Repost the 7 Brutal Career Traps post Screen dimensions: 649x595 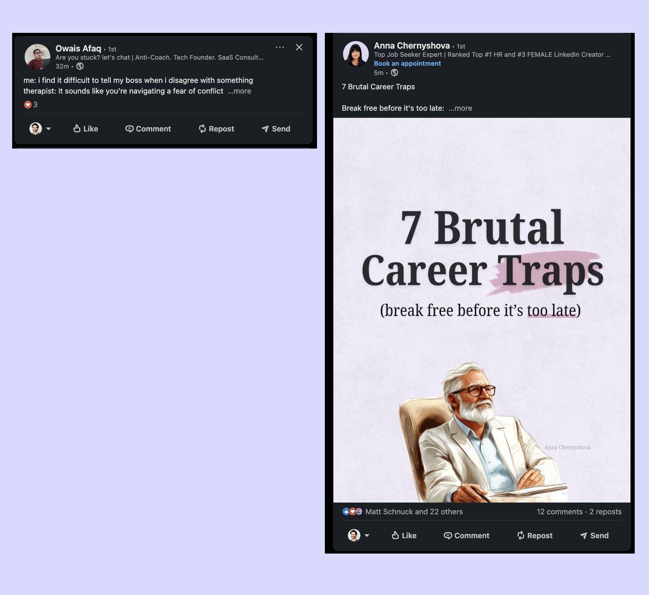pos(534,535)
